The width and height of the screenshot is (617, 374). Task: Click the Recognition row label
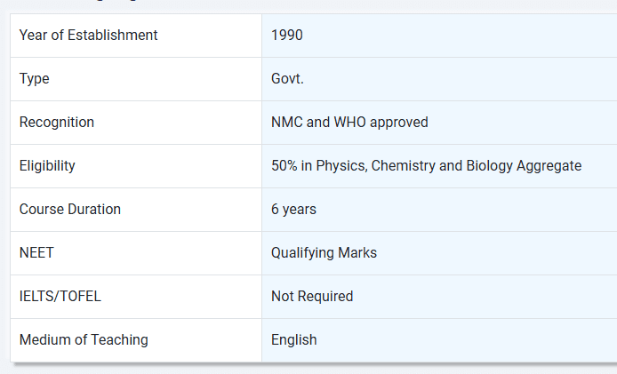[x=57, y=123]
